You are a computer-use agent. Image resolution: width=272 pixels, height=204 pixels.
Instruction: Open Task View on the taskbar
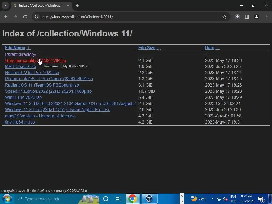pyautogui.click(x=118, y=199)
